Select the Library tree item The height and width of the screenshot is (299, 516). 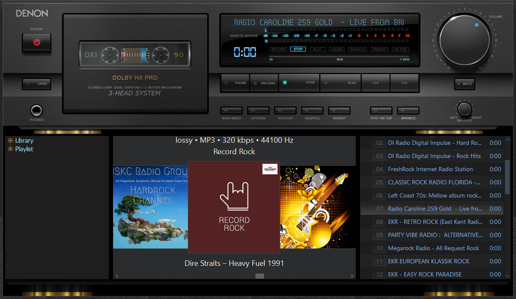click(x=24, y=141)
